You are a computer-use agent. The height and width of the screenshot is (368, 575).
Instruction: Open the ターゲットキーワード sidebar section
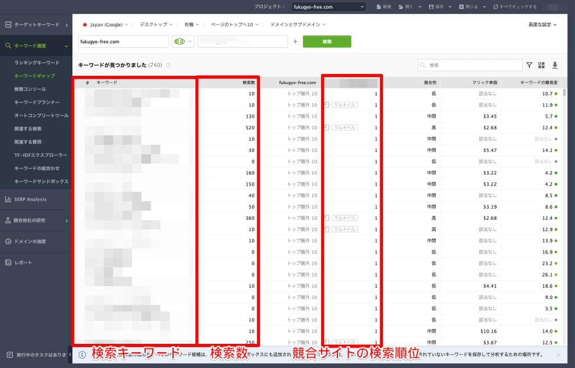point(35,25)
